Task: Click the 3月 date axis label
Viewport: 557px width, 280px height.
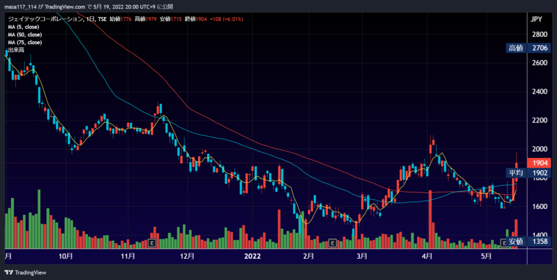Action: coord(362,256)
